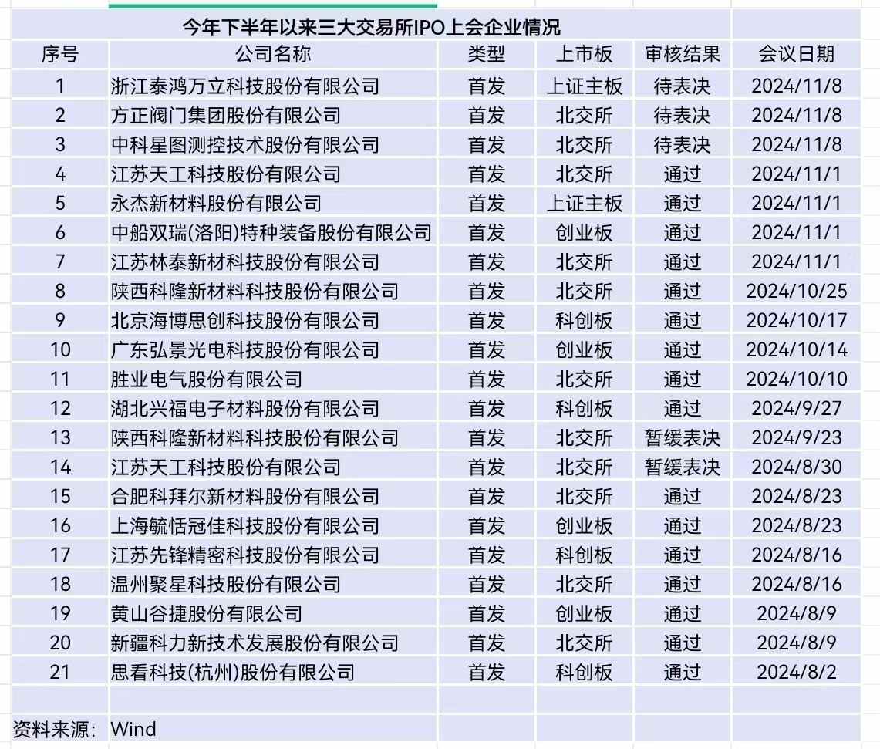Select 待表决 in the 中科星图测控 row
880x749 pixels.
click(683, 144)
